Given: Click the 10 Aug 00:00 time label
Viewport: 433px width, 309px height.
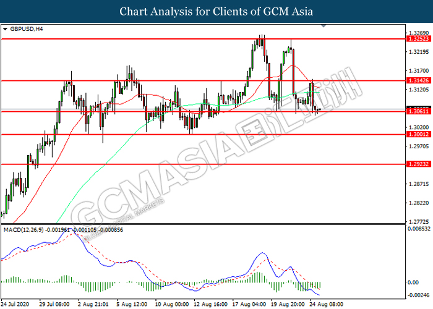Looking at the screenshot, I should (172, 304).
